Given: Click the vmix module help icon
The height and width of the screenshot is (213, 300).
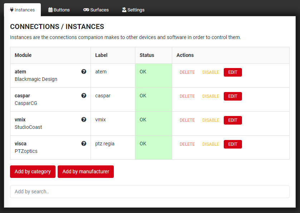Looking at the screenshot, I should coord(84,120).
